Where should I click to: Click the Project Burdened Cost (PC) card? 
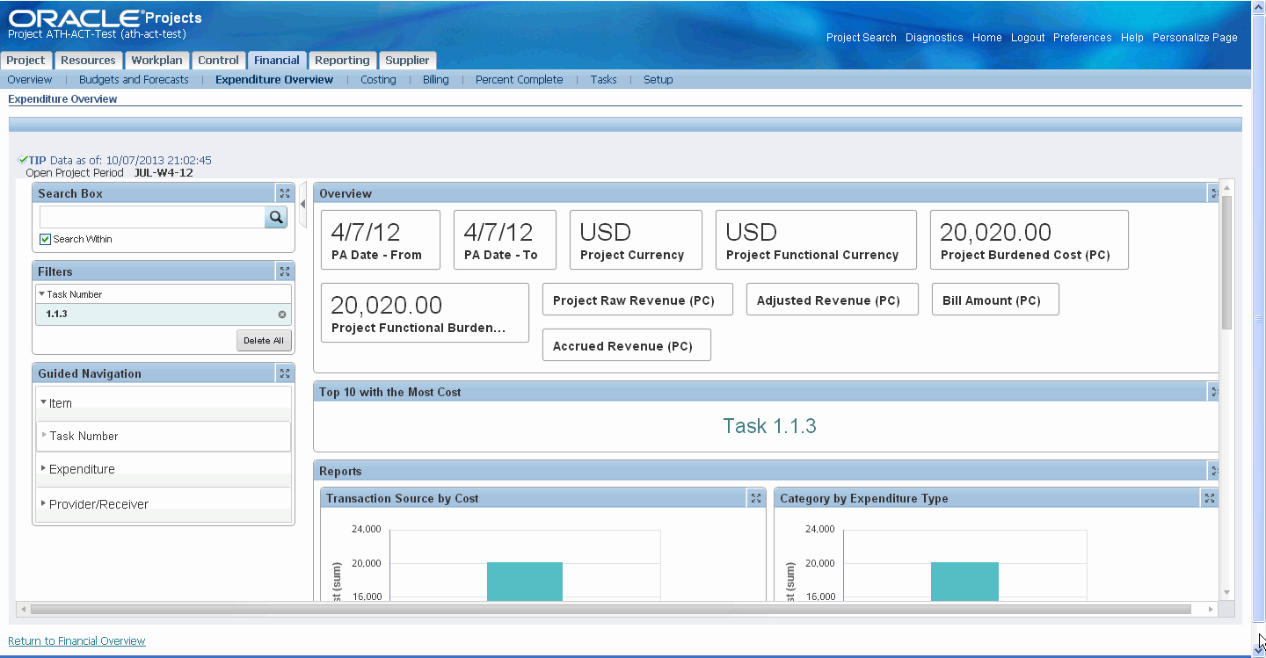tap(1029, 240)
